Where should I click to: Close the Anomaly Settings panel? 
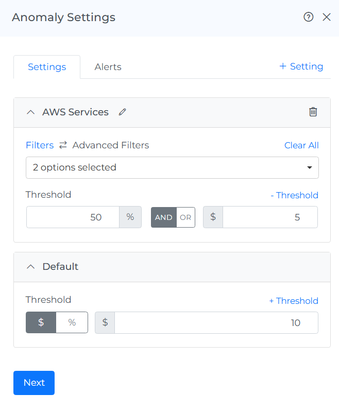327,17
